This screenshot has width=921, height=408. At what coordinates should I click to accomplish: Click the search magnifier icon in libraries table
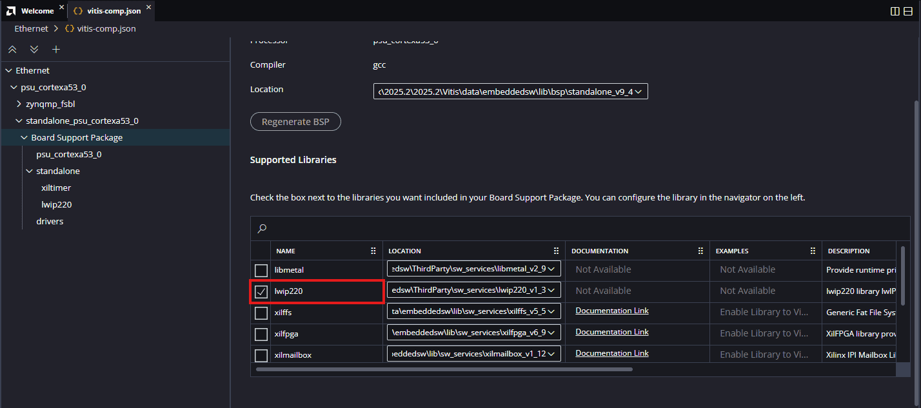coord(262,228)
